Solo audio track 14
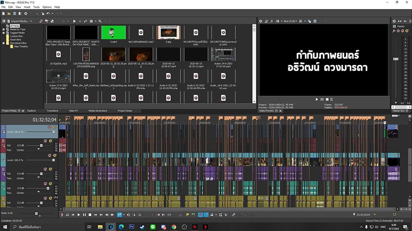 50,184
